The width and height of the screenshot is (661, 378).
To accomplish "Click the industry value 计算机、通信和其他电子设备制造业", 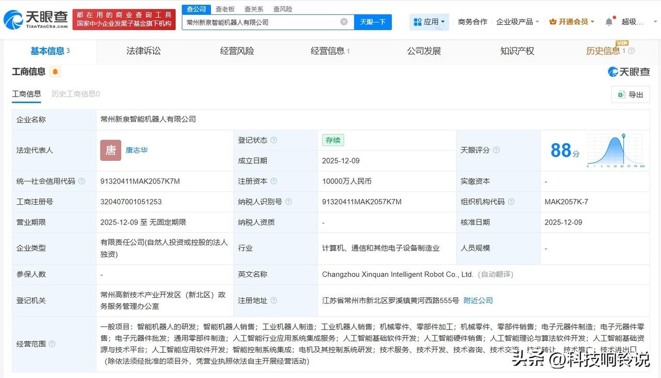I will pyautogui.click(x=381, y=248).
